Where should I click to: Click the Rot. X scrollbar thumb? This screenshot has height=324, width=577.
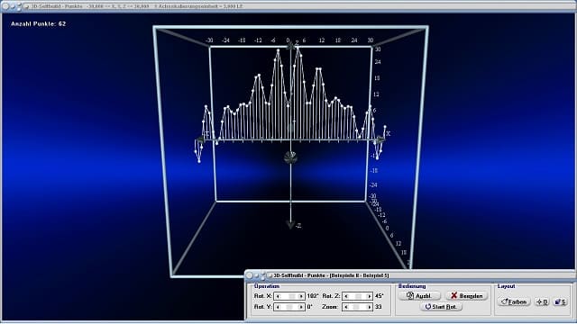click(x=292, y=296)
